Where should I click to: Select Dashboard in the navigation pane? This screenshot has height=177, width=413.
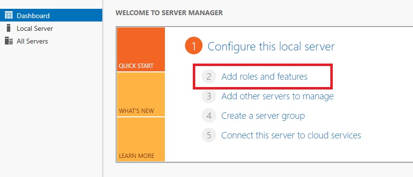(x=51, y=15)
